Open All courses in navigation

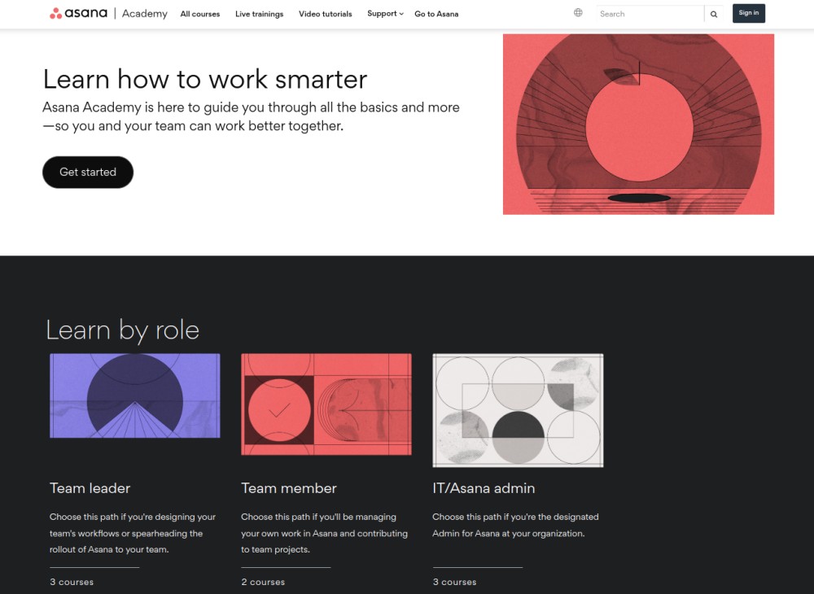pos(200,14)
